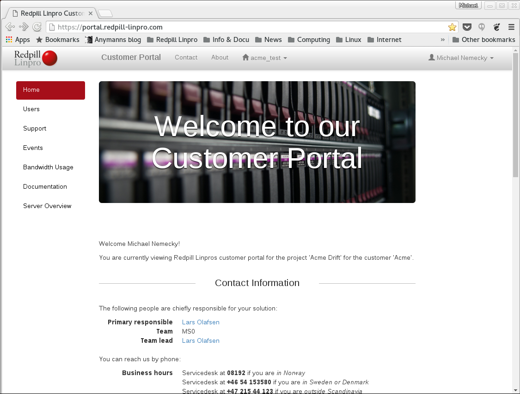The width and height of the screenshot is (520, 394).
Task: Go back using the back arrow
Action: point(10,27)
